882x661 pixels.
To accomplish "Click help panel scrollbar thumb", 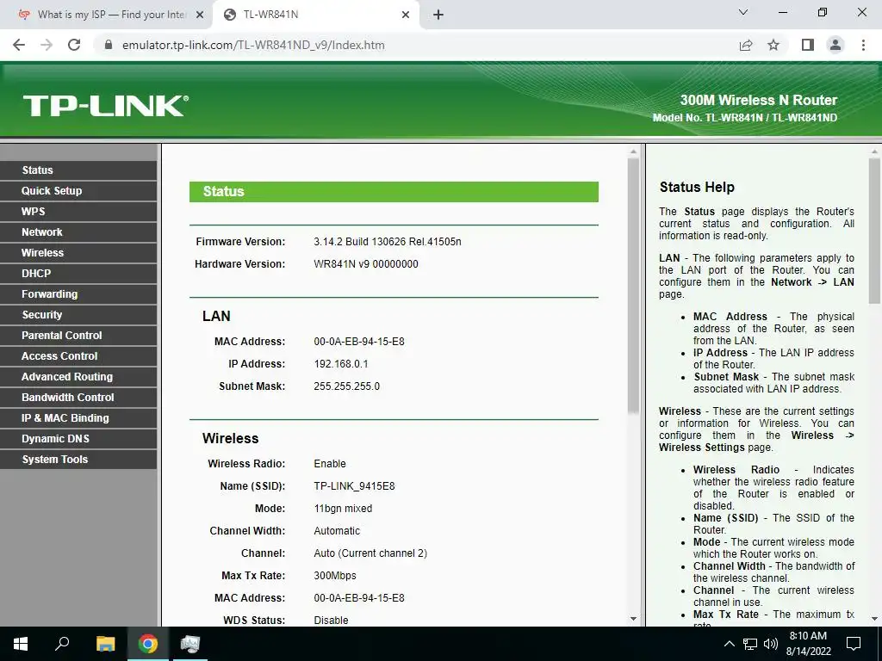I will point(875,231).
